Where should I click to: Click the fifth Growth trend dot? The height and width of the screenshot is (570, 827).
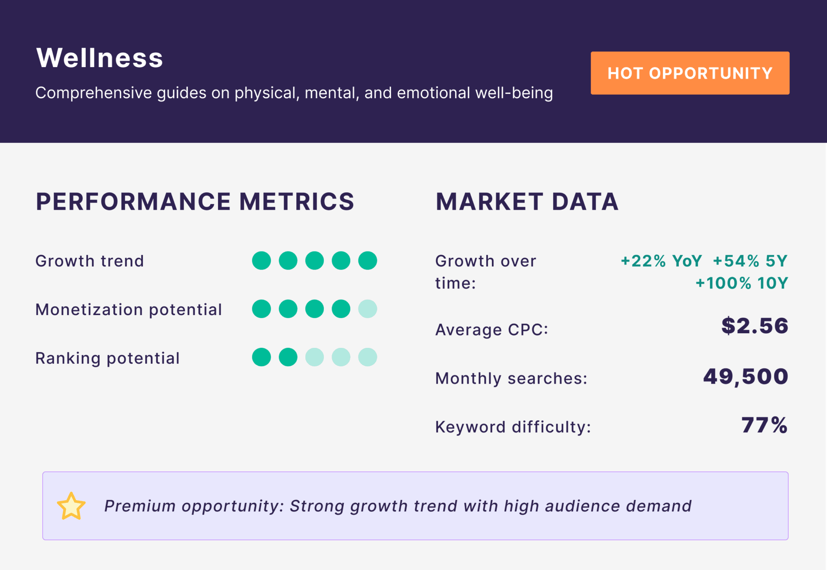pyautogui.click(x=367, y=261)
